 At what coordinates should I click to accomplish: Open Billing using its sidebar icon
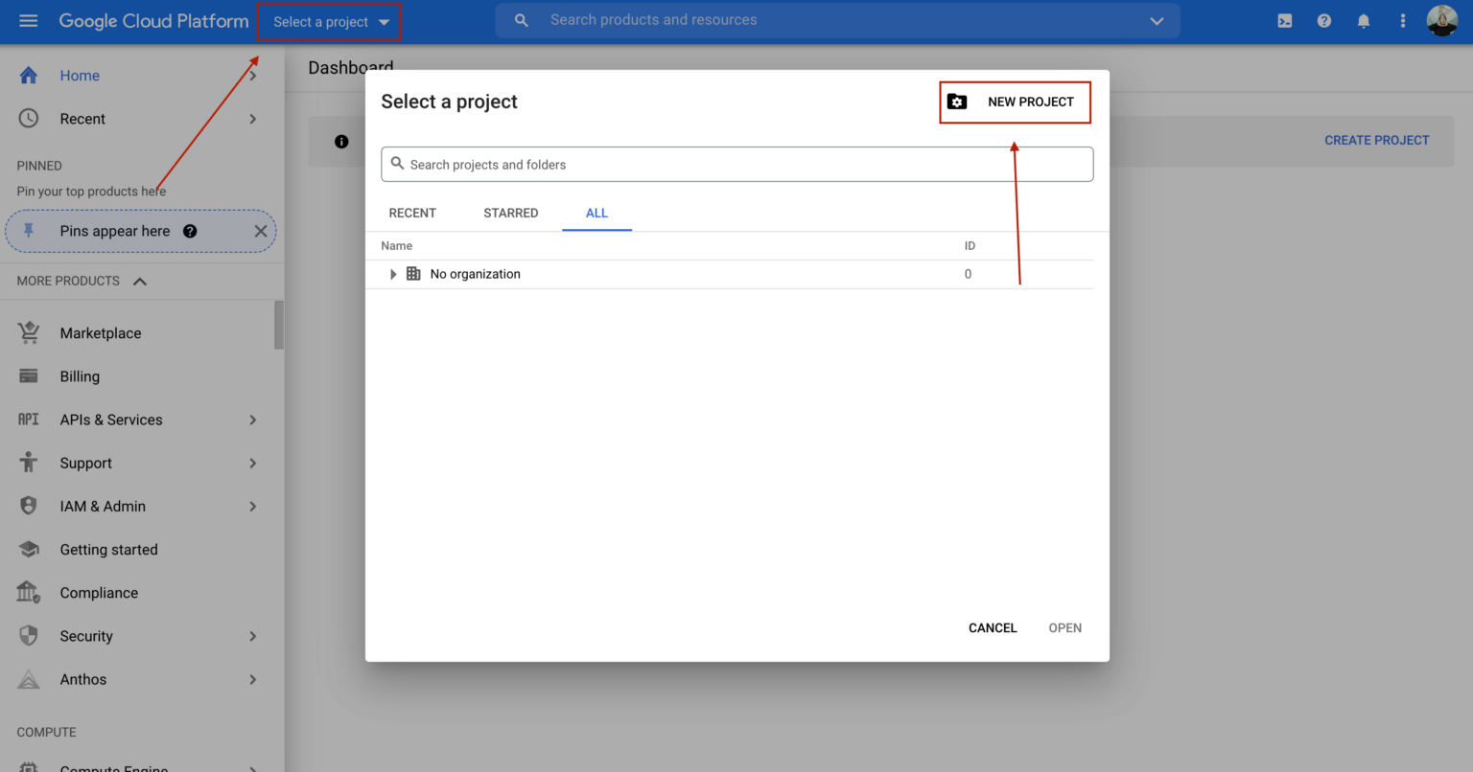pyautogui.click(x=28, y=375)
